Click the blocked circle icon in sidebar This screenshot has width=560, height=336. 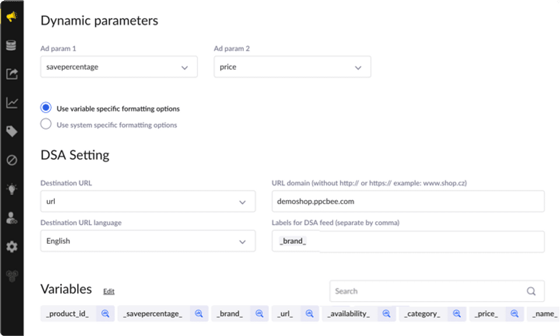tap(12, 160)
